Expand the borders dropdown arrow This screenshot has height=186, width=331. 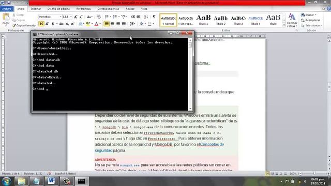[153, 24]
